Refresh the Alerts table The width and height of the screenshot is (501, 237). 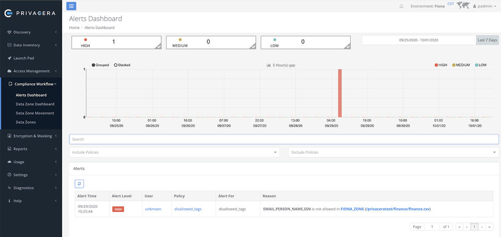click(x=79, y=183)
